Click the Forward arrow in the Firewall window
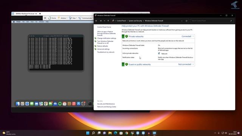242x136 pixels. [x=101, y=21]
